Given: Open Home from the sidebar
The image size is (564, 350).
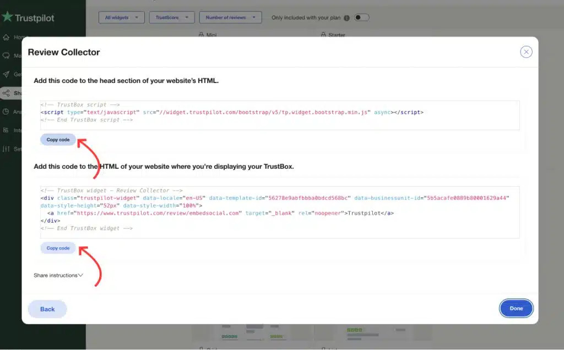Looking at the screenshot, I should [x=7, y=37].
